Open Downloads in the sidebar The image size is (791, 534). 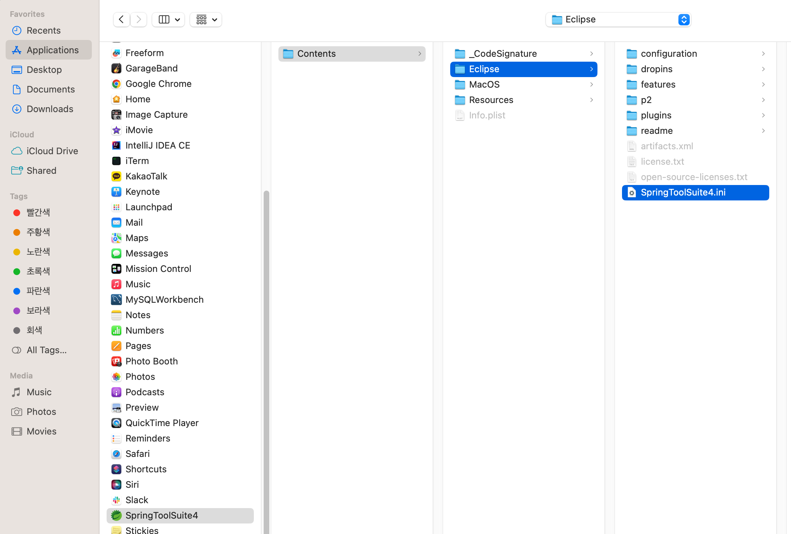[x=50, y=109]
